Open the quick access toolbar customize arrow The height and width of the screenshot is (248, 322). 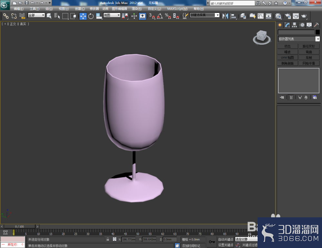pyautogui.click(x=50, y=3)
